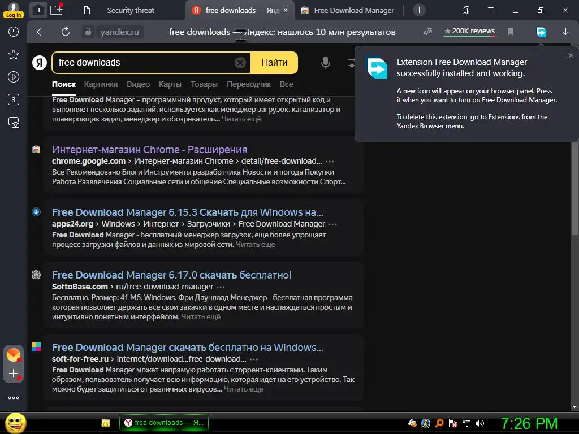Switch to the Security threat tab

pyautogui.click(x=131, y=10)
